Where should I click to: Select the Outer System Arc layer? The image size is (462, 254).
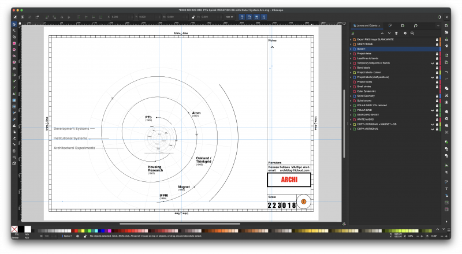coord(367,91)
